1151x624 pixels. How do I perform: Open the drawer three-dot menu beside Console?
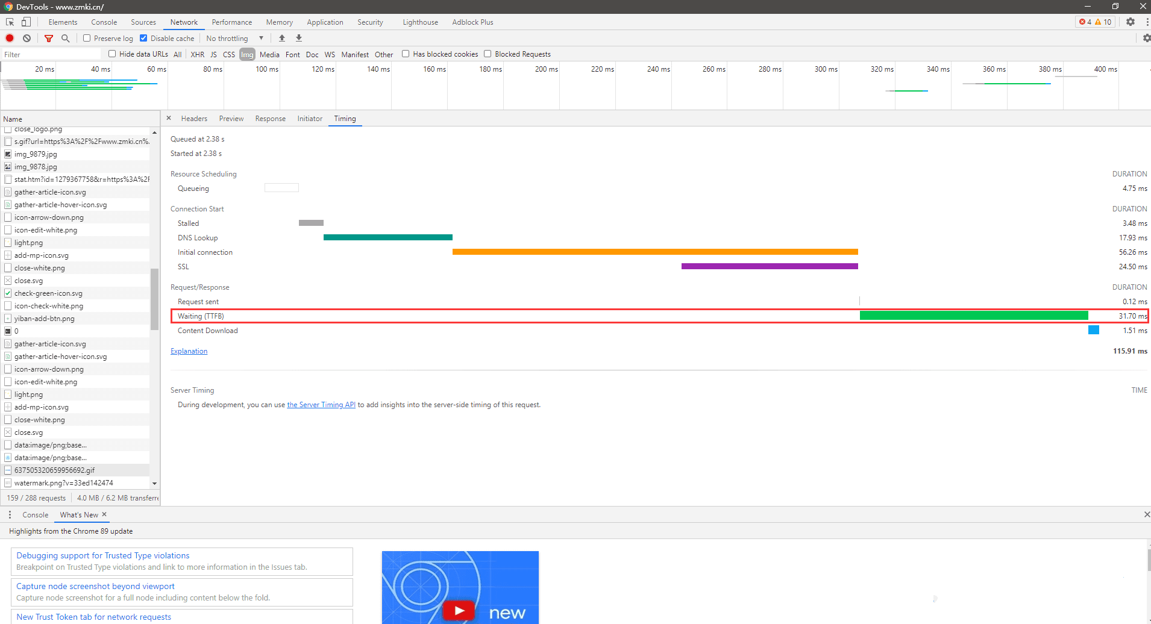(x=10, y=514)
